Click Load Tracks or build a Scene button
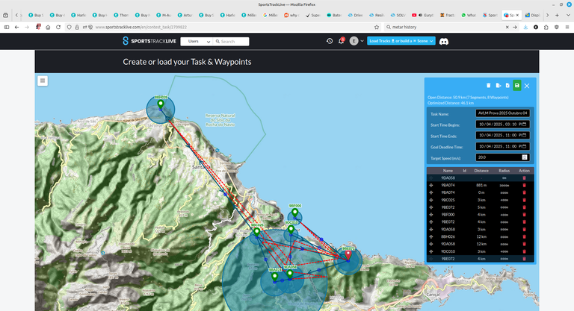Viewport: 574px width, 311px height. pyautogui.click(x=400, y=41)
